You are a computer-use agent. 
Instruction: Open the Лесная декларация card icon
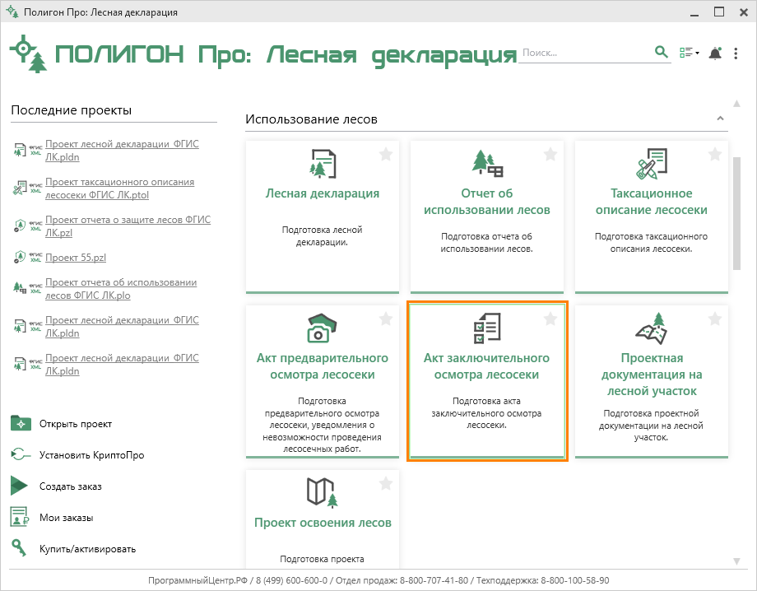323,164
